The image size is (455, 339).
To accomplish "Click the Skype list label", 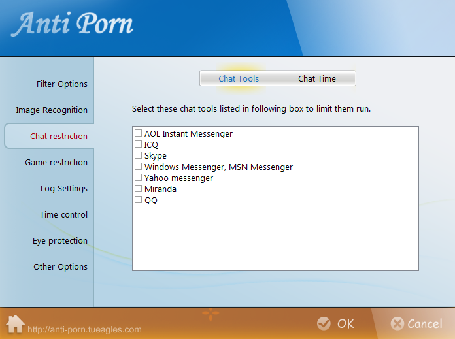I will point(155,156).
